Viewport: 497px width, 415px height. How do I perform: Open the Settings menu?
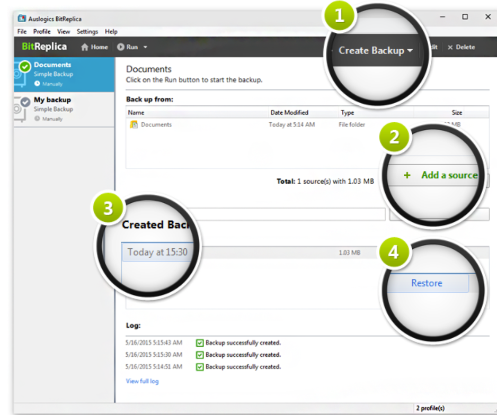pos(87,31)
